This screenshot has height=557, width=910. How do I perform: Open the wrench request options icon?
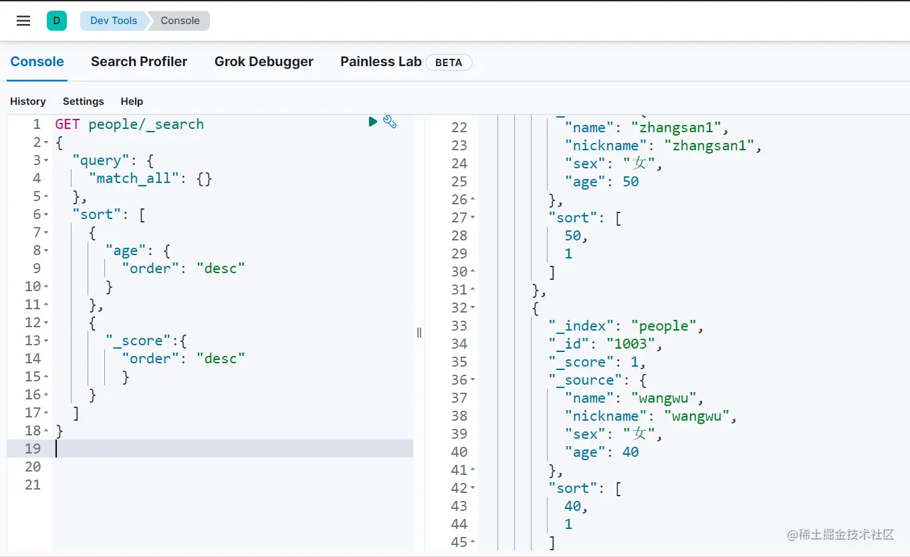tap(390, 122)
